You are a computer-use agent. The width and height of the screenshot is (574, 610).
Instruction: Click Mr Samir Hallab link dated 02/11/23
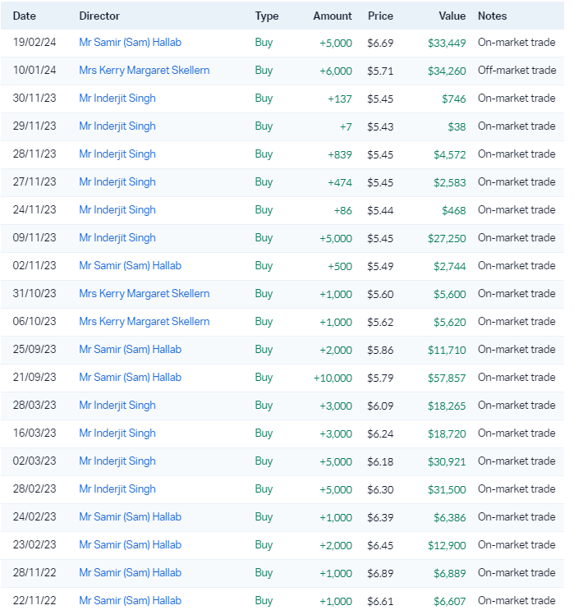tap(130, 266)
